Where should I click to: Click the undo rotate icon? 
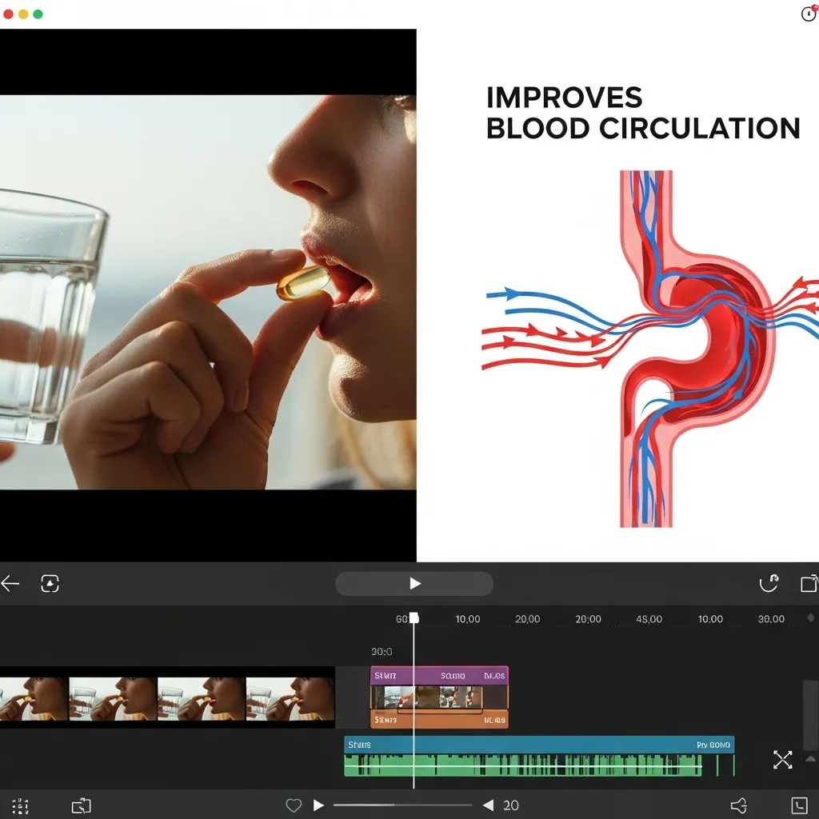[x=768, y=584]
